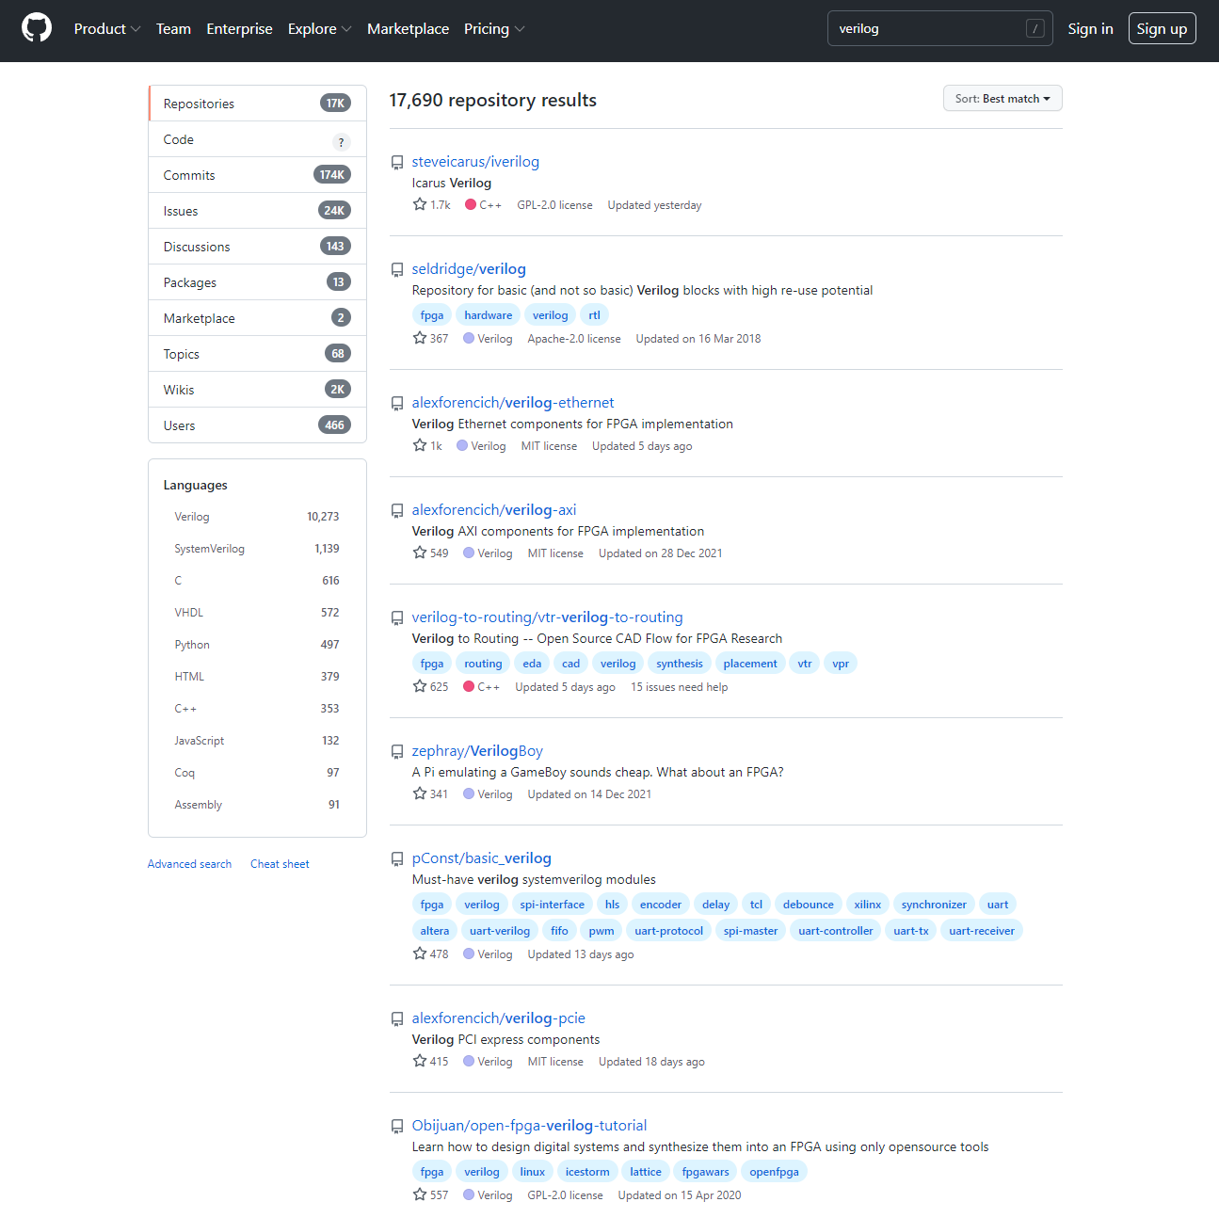The height and width of the screenshot is (1218, 1219).
Task: Click the repository icon beside steveicarus/iverilog
Action: tap(396, 162)
